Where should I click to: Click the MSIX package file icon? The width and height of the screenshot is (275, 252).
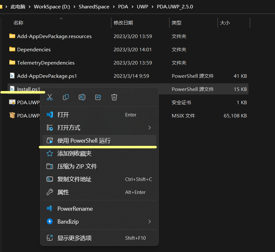pos(12,115)
